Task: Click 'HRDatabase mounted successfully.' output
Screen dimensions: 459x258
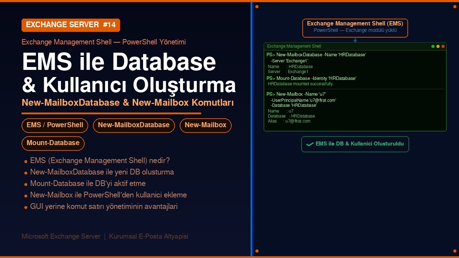Action: coord(301,84)
